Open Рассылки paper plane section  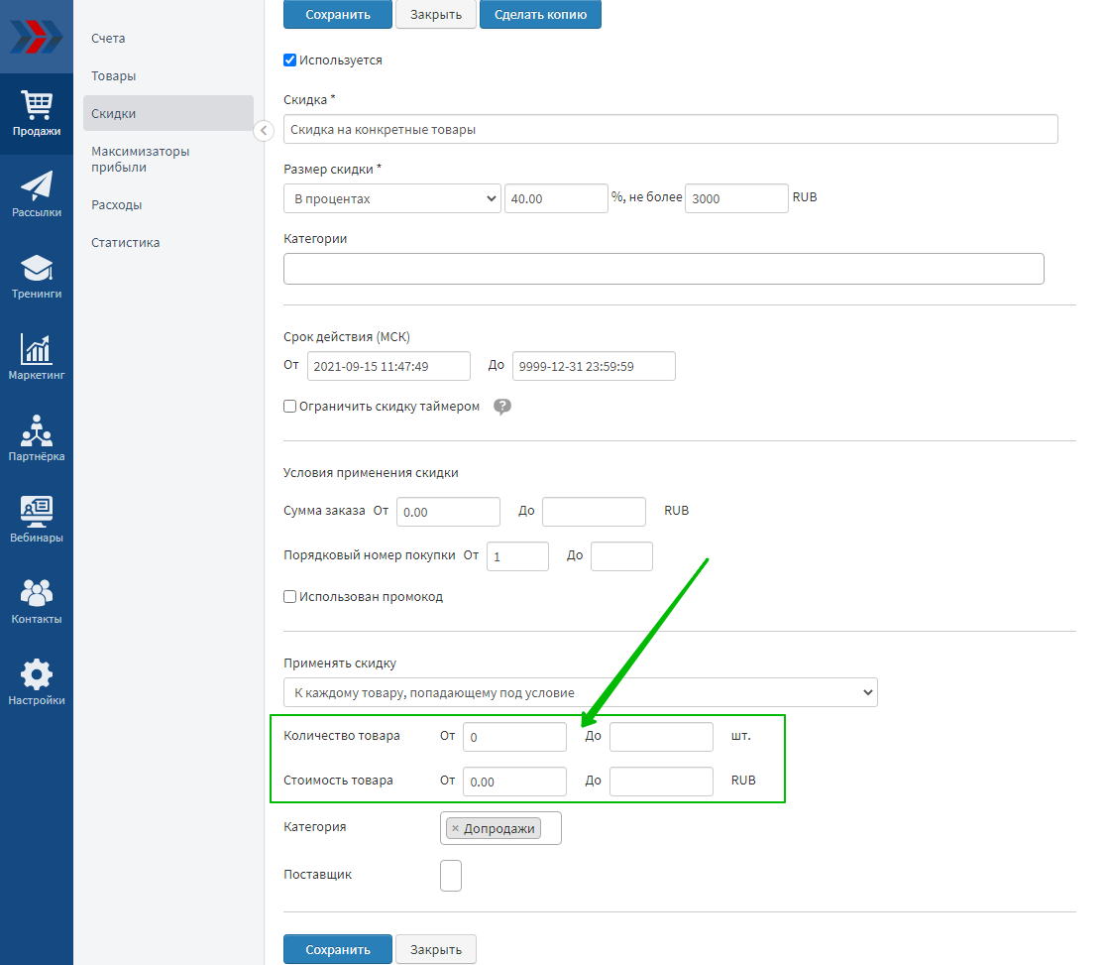(37, 194)
